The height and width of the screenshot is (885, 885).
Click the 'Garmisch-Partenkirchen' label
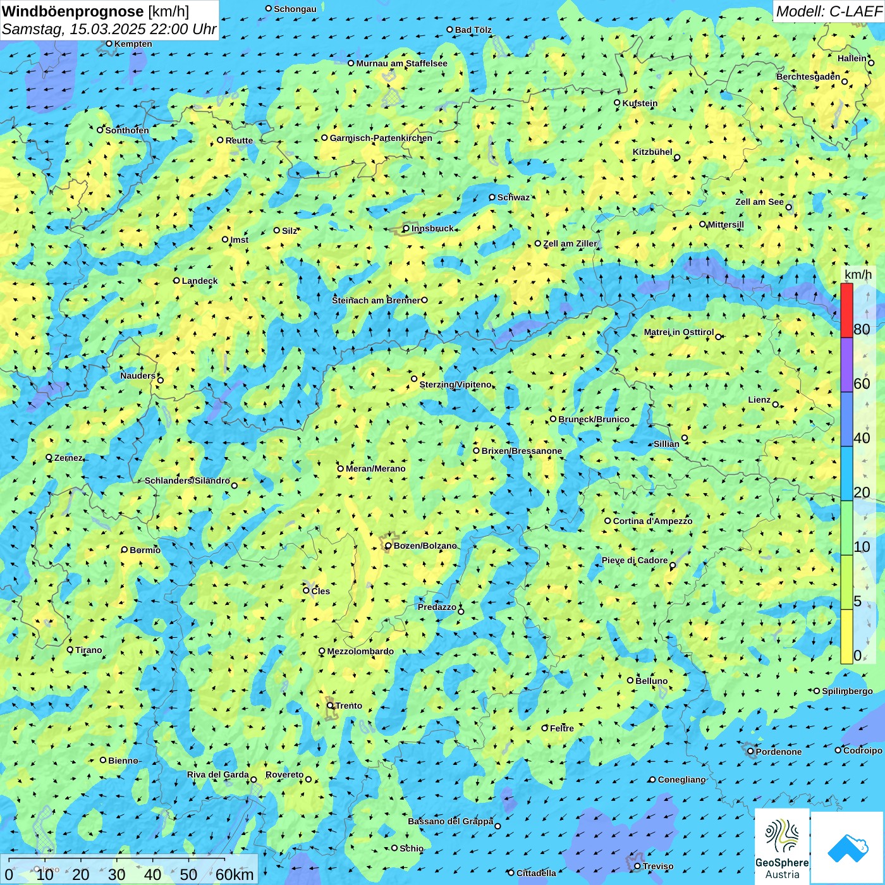pos(381,138)
